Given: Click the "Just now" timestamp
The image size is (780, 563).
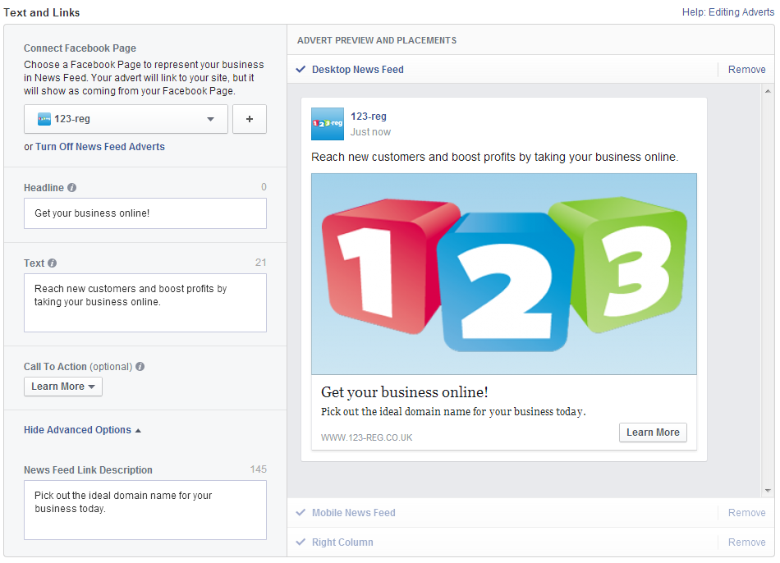Looking at the screenshot, I should [x=370, y=132].
